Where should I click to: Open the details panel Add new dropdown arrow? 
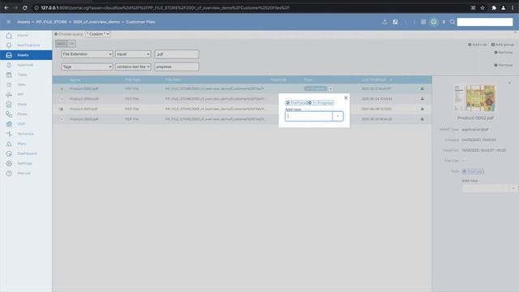pyautogui.click(x=513, y=188)
